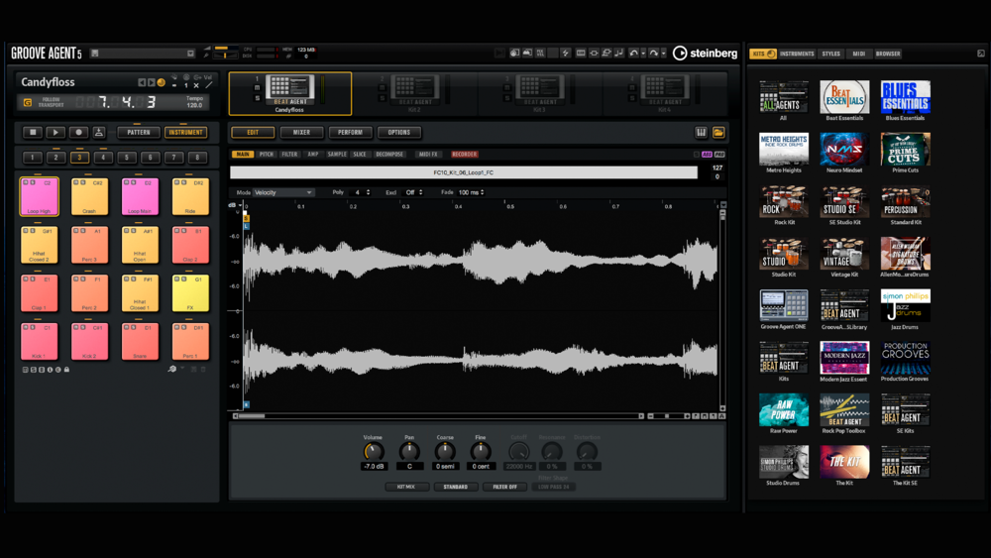Image resolution: width=991 pixels, height=558 pixels.
Task: Adjust the Volume knob
Action: (373, 451)
